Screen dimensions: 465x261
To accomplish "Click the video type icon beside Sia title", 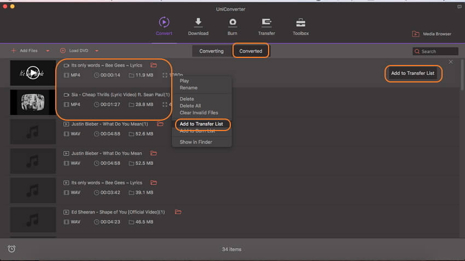I will click(66, 94).
